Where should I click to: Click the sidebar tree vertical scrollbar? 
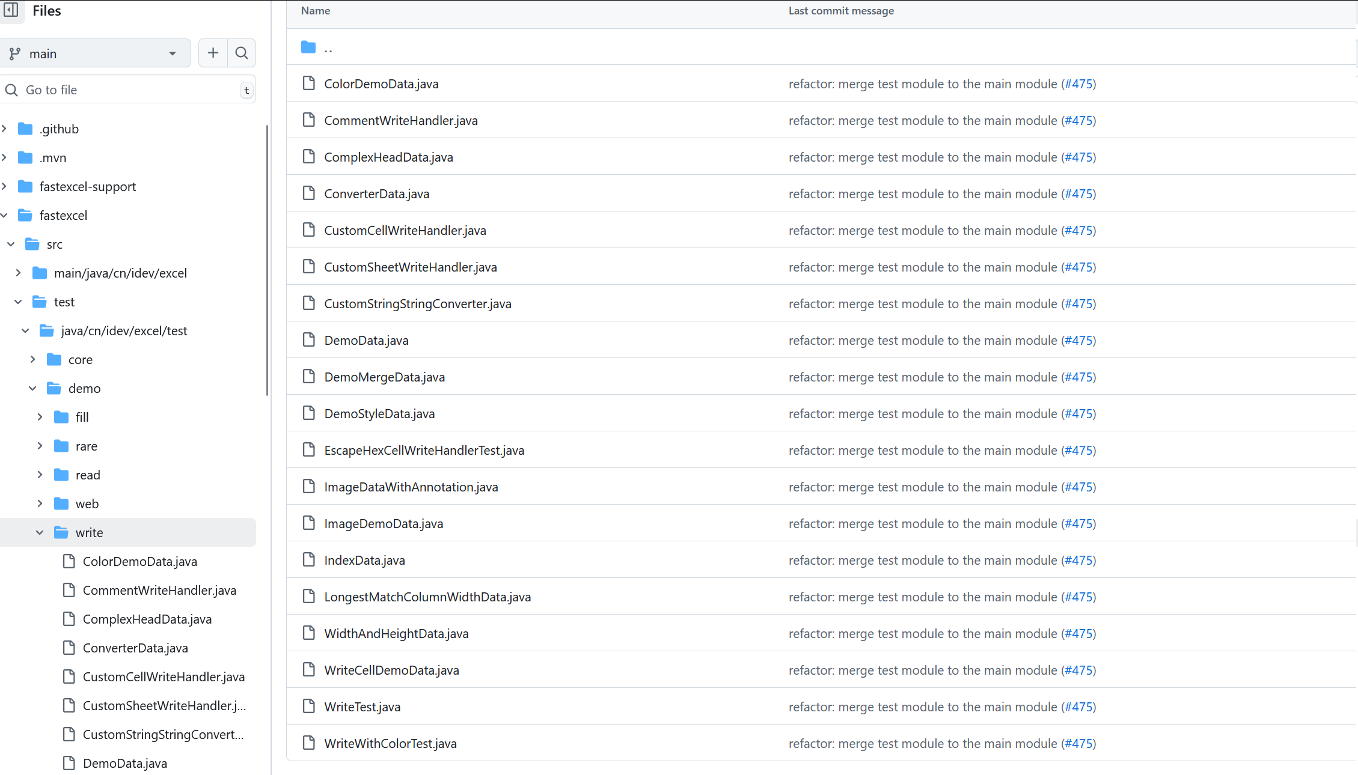pos(267,260)
